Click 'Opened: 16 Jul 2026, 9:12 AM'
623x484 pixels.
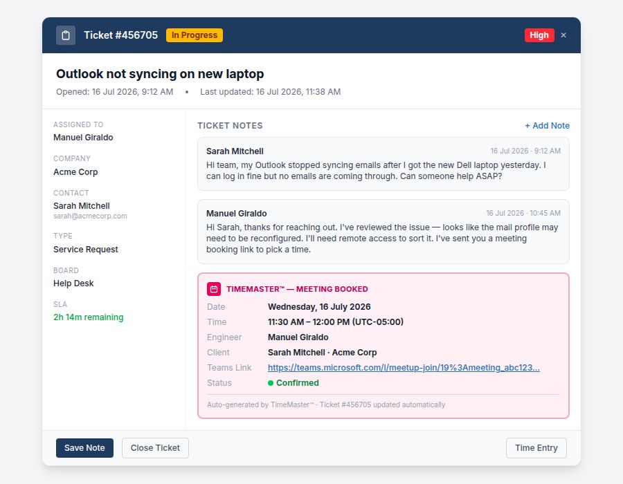114,92
